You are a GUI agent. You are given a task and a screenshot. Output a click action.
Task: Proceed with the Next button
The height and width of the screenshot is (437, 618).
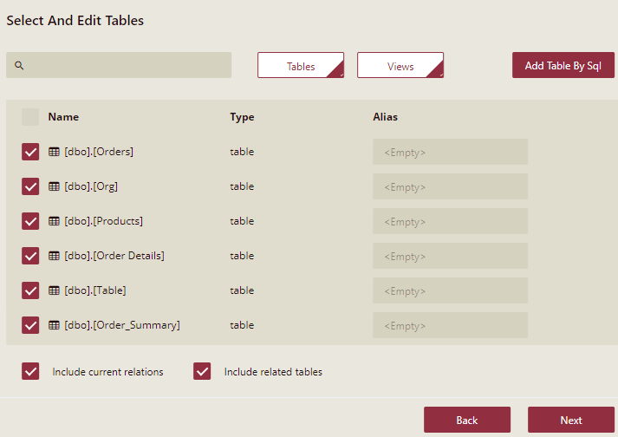point(571,420)
